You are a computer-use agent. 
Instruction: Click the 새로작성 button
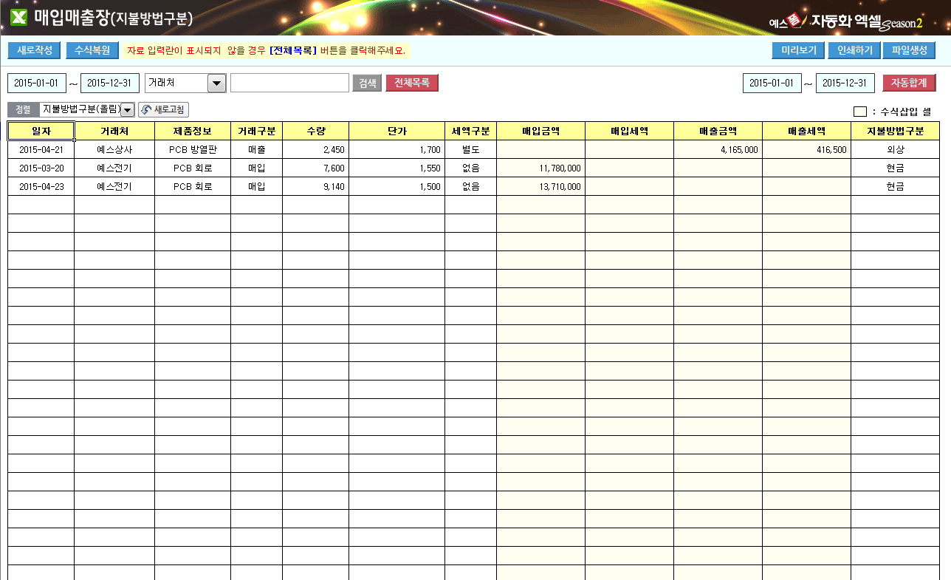click(x=34, y=50)
